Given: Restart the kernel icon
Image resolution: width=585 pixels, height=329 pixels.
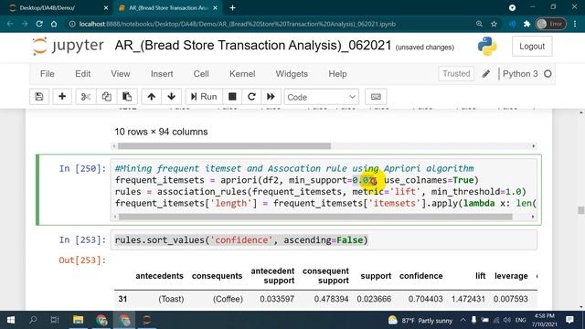Looking at the screenshot, I should pyautogui.click(x=251, y=97).
